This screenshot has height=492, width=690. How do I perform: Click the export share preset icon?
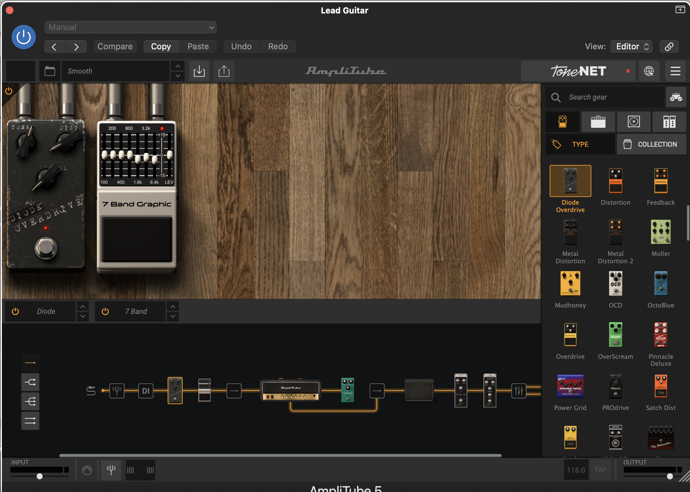[x=224, y=71]
